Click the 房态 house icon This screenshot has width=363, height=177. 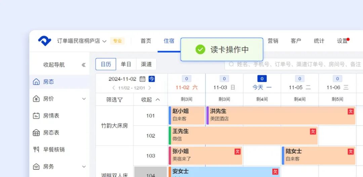pyautogui.click(x=36, y=82)
